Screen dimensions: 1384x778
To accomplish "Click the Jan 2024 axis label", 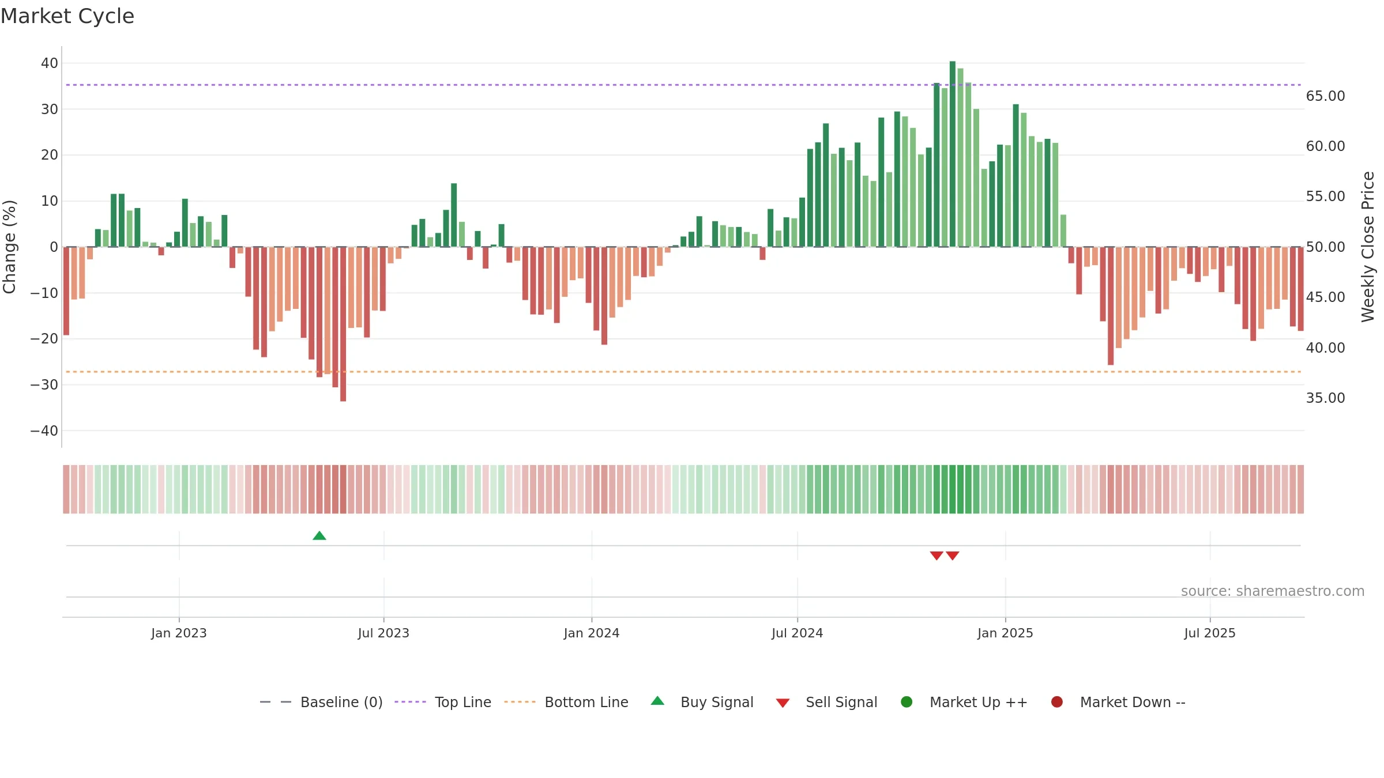I will (592, 633).
